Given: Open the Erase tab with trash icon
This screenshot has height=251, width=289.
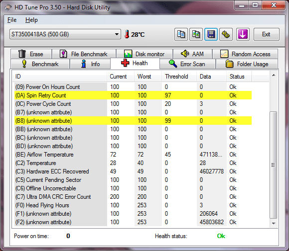Looking at the screenshot, I should click(31, 54).
